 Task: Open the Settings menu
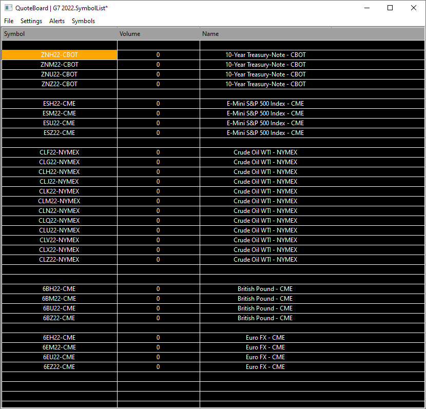point(31,21)
